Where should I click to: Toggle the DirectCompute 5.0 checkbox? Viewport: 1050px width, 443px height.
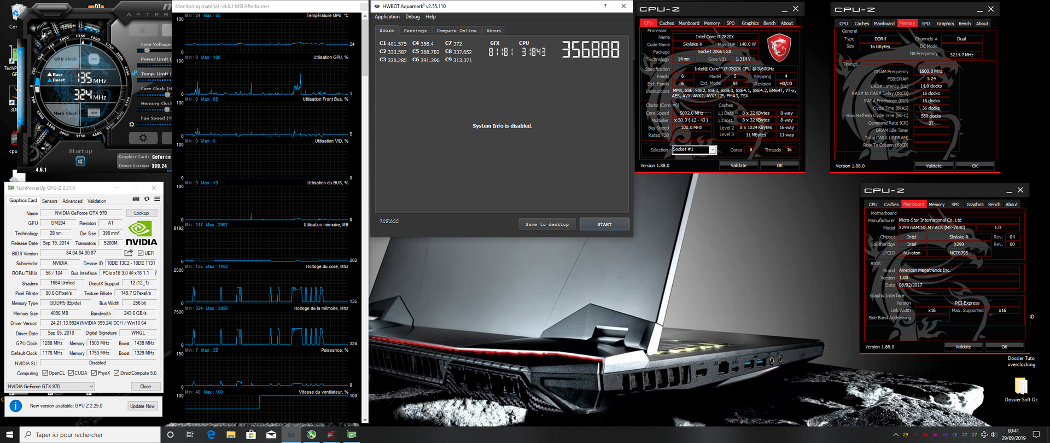(x=116, y=373)
